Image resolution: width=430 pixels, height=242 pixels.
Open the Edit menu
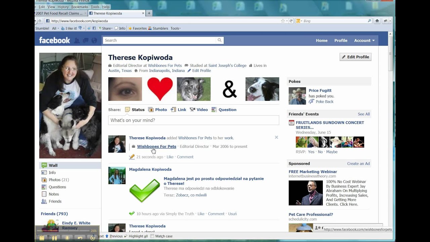tap(42, 7)
